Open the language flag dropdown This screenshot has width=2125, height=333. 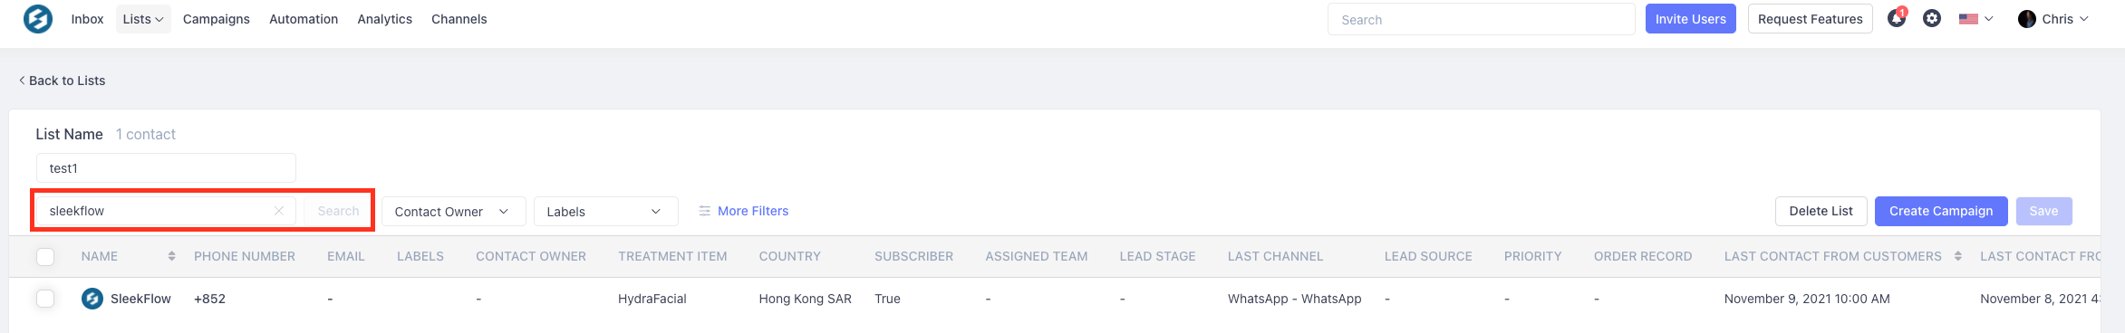(1975, 19)
